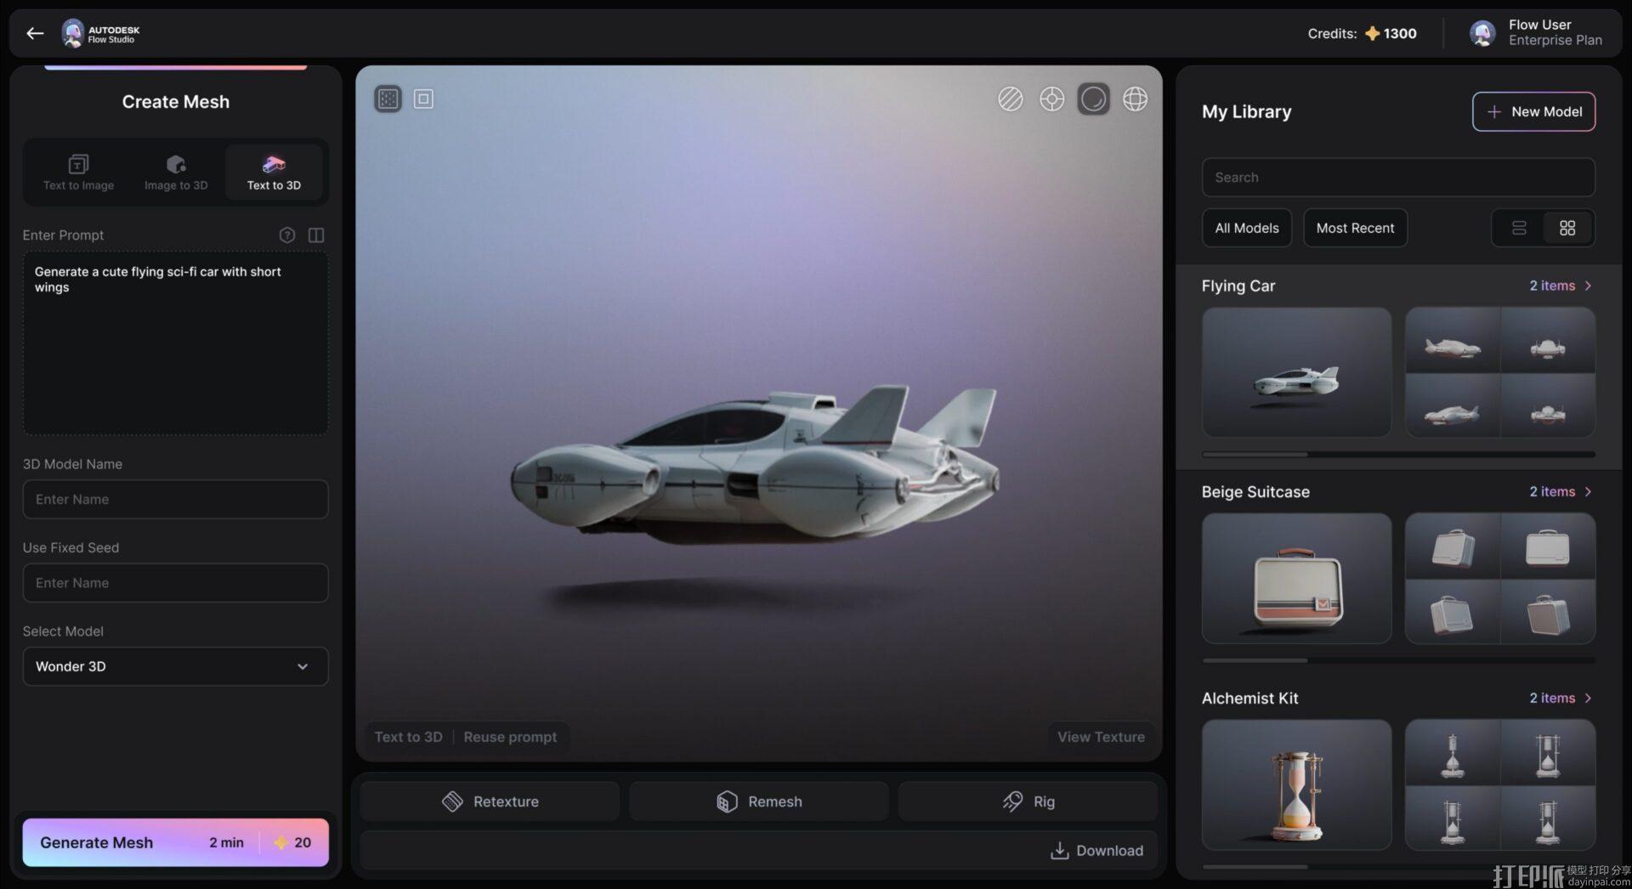Switch library to grid view layout
The height and width of the screenshot is (889, 1632).
tap(1568, 228)
